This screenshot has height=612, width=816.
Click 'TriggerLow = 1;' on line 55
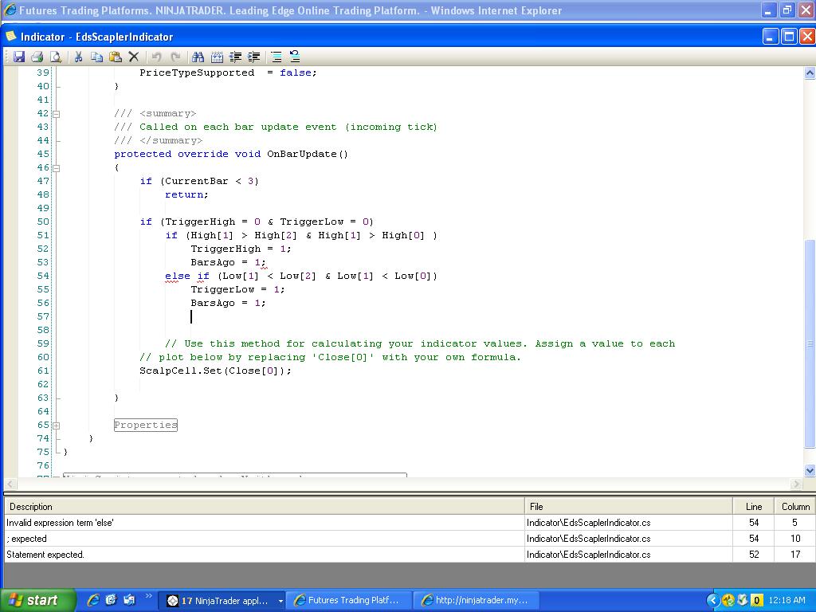tap(237, 289)
